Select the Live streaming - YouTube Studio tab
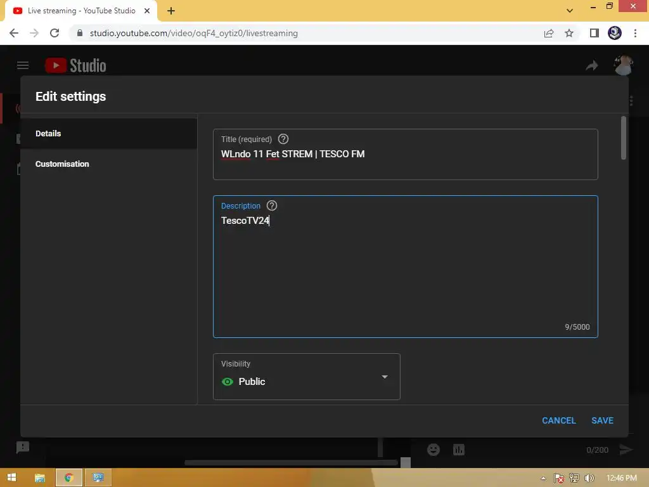This screenshot has width=649, height=487. click(x=81, y=11)
